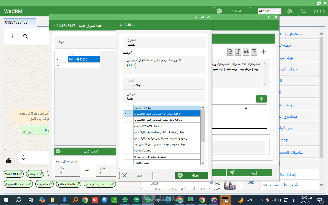328x205 pixels.
Task: Open Windows taskbar search
Action: [18, 200]
